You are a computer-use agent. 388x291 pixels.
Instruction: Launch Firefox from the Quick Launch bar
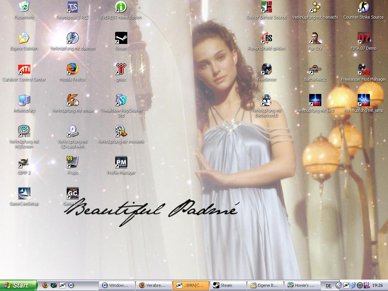click(x=45, y=285)
